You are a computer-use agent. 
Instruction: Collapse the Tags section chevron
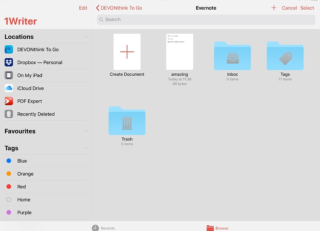click(86, 148)
